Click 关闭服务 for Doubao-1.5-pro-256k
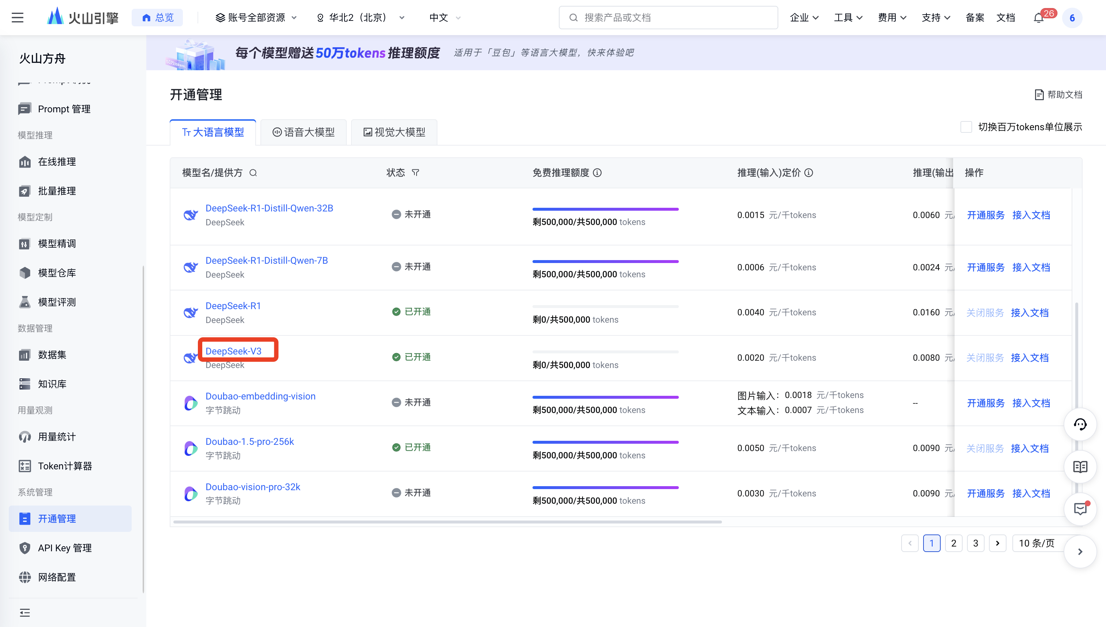Viewport: 1106px width, 627px height. (x=985, y=448)
